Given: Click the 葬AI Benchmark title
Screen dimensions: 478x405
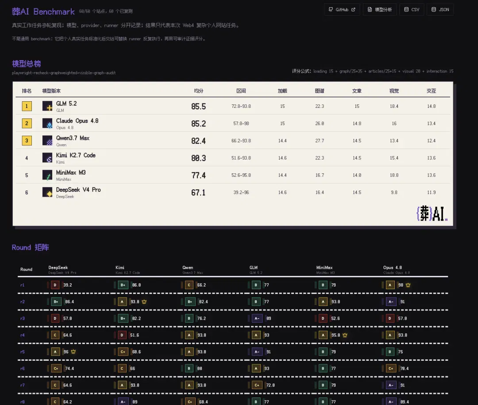Looking at the screenshot, I should pos(43,11).
